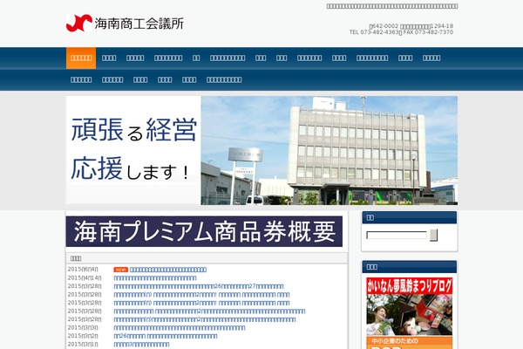This screenshot has height=349, width=523.
Task: Click the date text 2015年6月4日
Action: coord(83,270)
